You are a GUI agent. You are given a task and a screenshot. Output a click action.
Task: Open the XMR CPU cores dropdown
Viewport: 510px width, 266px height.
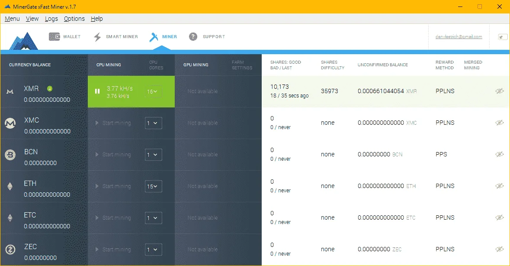153,91
